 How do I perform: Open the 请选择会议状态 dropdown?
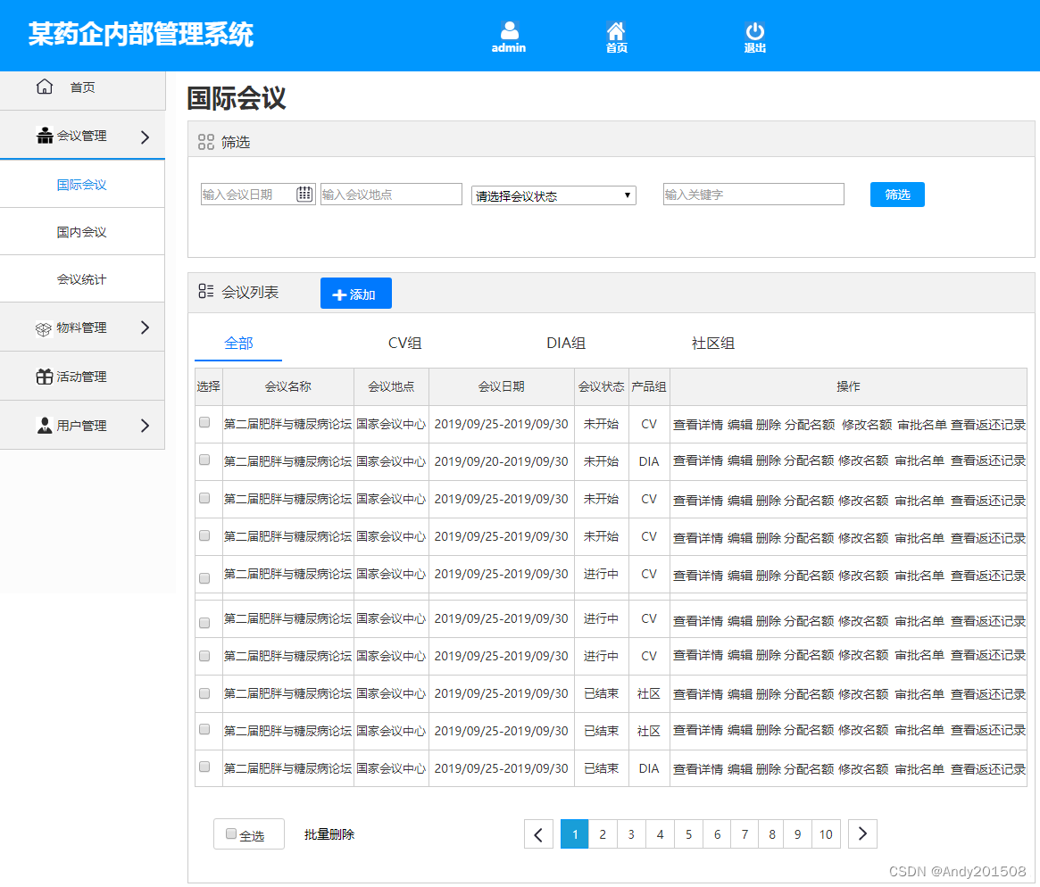coord(553,194)
